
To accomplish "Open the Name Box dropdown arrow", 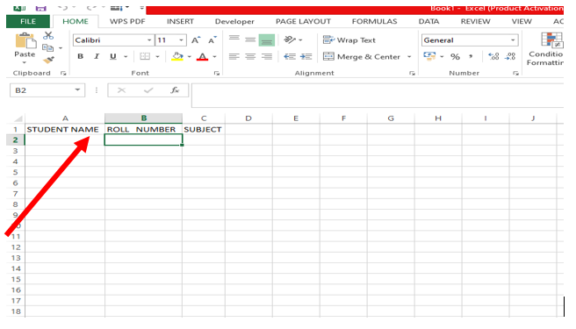I will click(x=77, y=90).
